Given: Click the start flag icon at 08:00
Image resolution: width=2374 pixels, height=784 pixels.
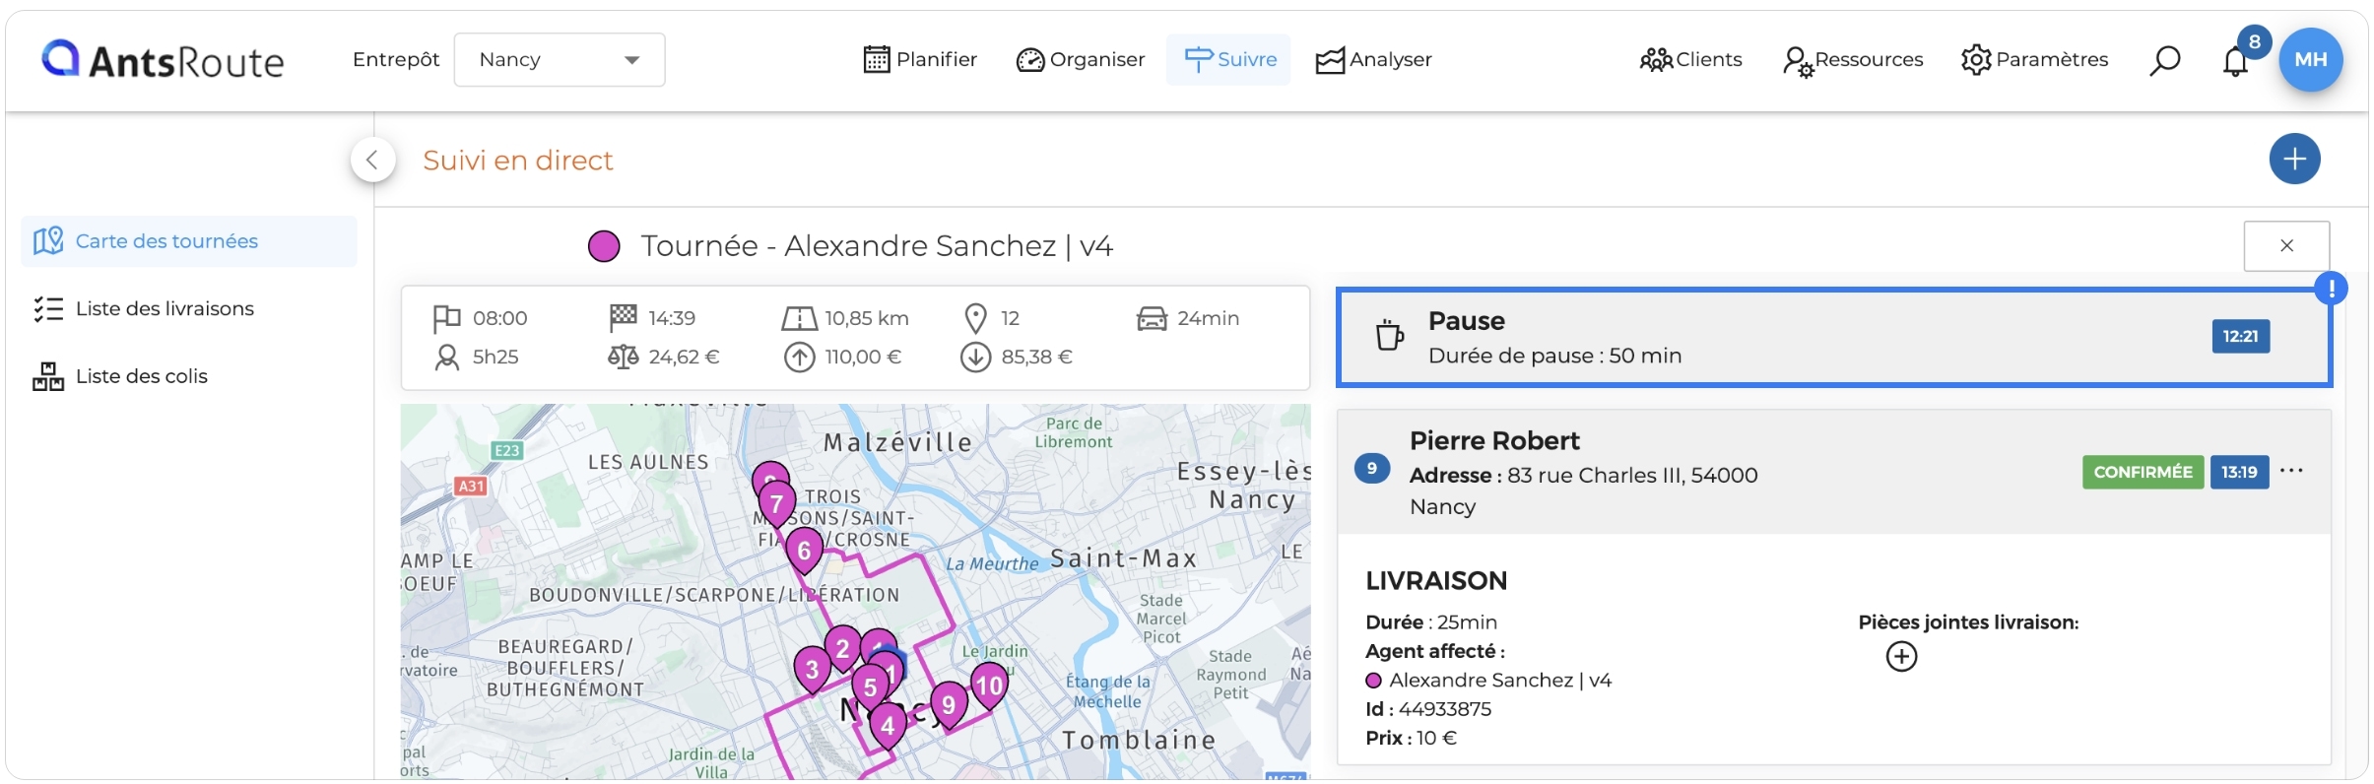Looking at the screenshot, I should pos(446,318).
